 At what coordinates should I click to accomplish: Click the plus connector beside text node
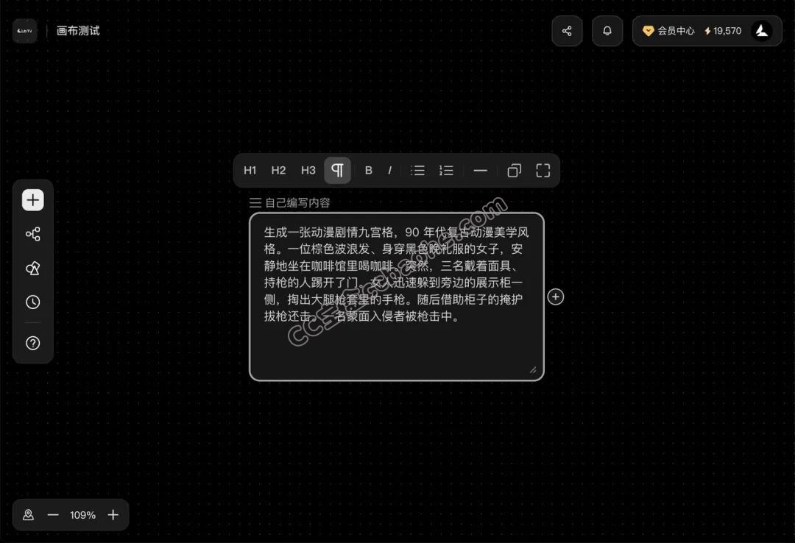point(556,297)
